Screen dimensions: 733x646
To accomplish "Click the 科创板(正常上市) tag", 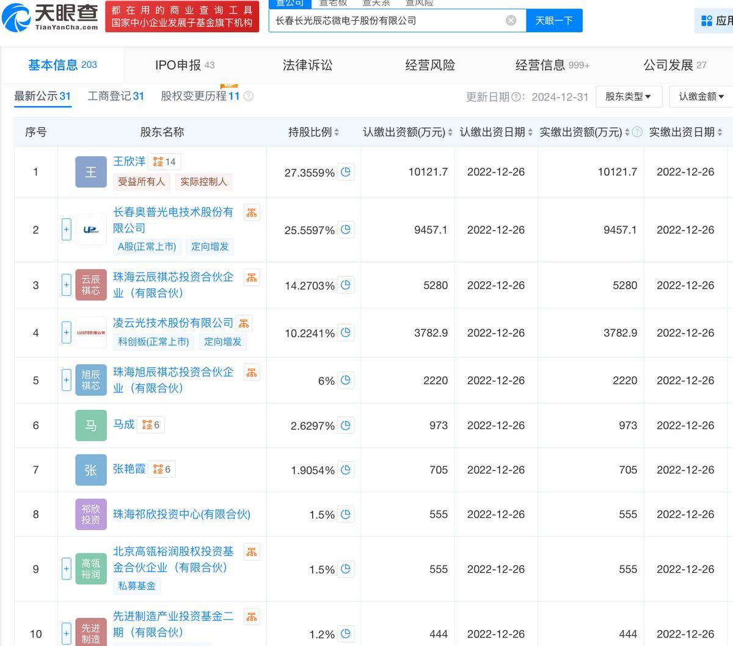I will click(x=153, y=342).
